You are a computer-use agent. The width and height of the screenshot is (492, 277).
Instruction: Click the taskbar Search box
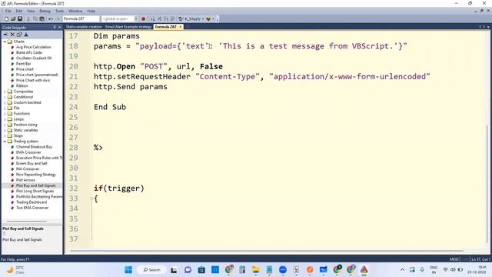point(151,270)
